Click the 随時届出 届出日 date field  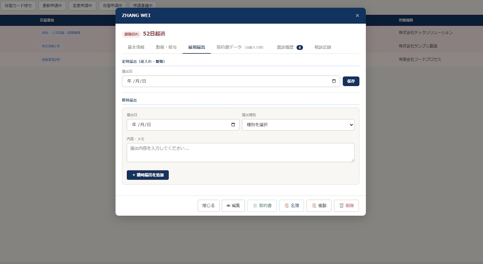point(183,125)
